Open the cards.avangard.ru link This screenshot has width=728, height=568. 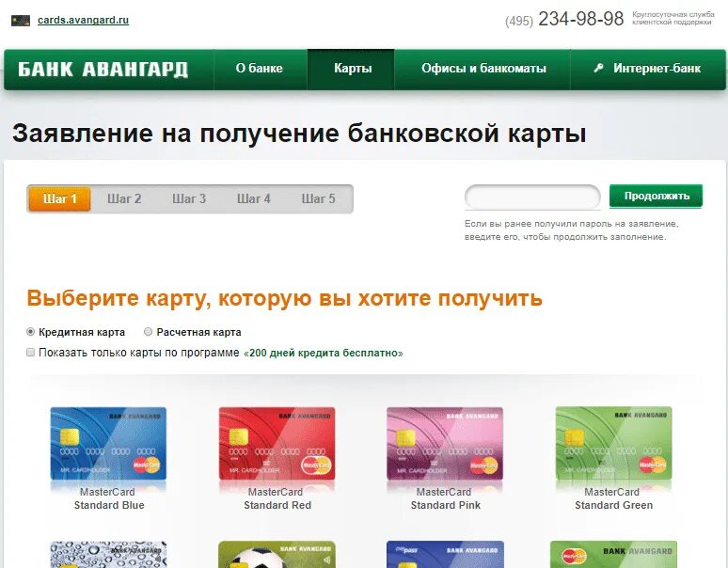[x=83, y=20]
